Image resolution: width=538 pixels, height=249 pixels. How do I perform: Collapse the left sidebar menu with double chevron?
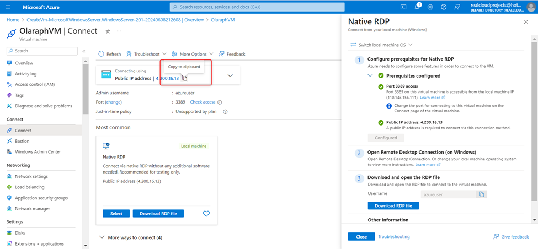[84, 51]
